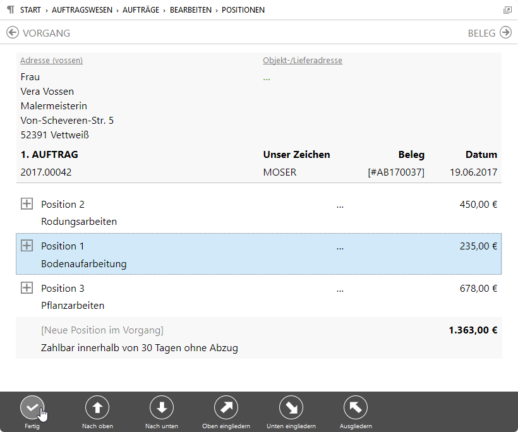518x432 pixels.
Task: Go forward to Beleg arrow icon
Action: click(505, 33)
